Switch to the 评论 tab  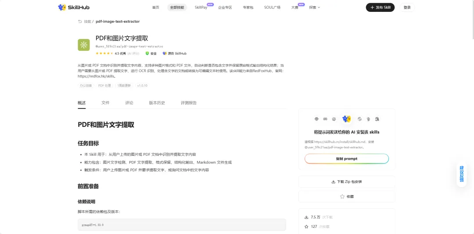click(x=129, y=103)
